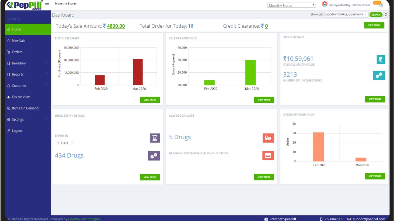The height and width of the screenshot is (221, 394).
Task: Click the Feb-2020 green sales bar
Action: coord(209,83)
